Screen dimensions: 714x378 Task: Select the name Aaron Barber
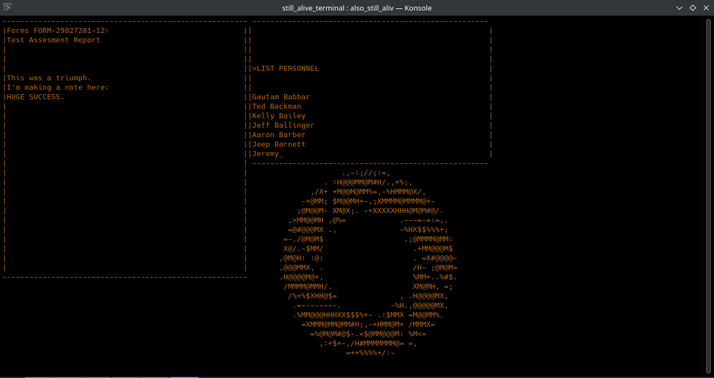(x=279, y=135)
